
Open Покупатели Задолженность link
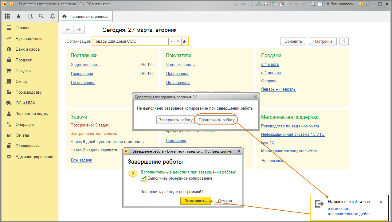pyautogui.click(x=181, y=64)
